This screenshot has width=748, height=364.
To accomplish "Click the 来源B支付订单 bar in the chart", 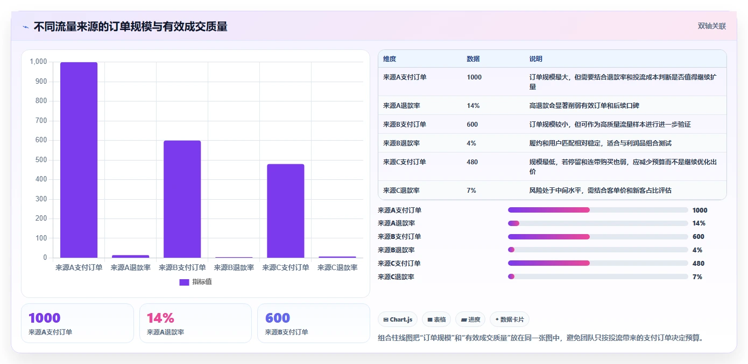I will [182, 199].
